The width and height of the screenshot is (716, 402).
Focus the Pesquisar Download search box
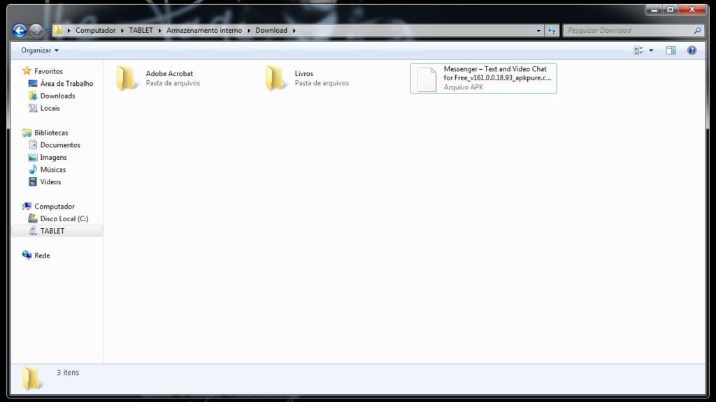pos(629,31)
